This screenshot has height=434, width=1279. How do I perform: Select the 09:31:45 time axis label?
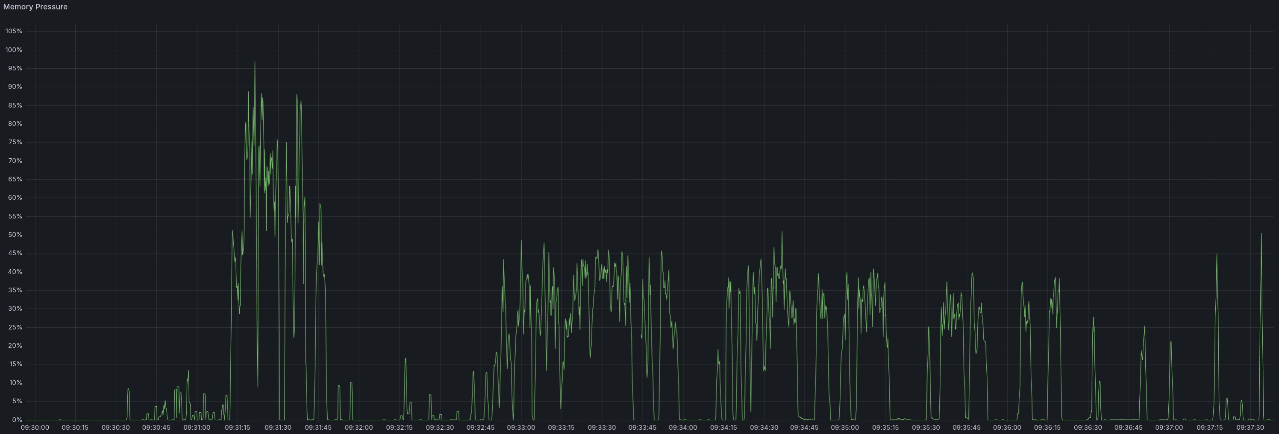point(318,428)
